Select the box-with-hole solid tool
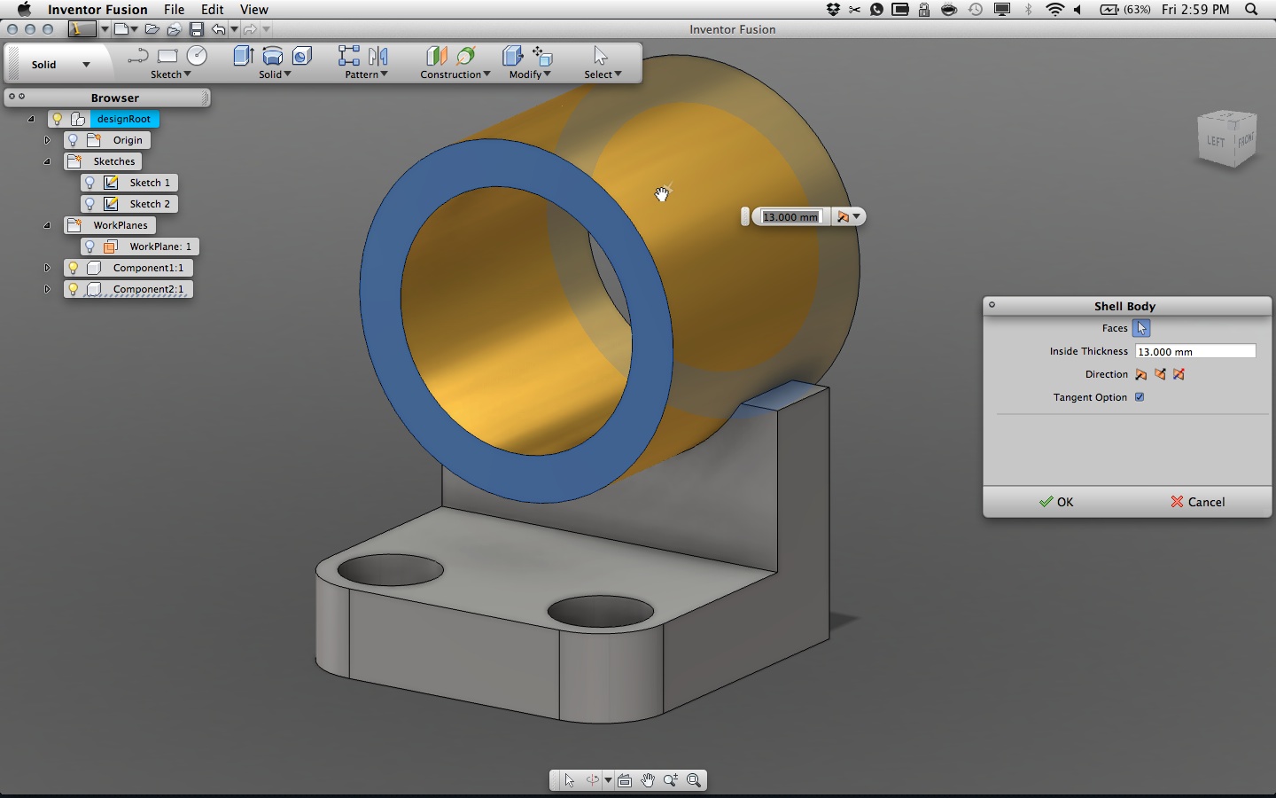Image resolution: width=1276 pixels, height=798 pixels. pyautogui.click(x=302, y=56)
